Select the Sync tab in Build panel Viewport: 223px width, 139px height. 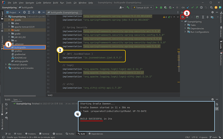point(15,100)
